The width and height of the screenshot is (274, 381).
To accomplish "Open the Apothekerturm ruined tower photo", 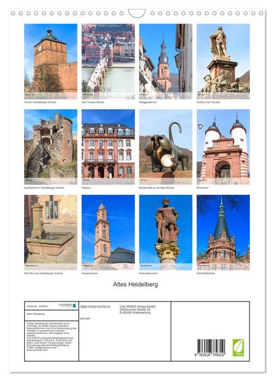I will 51,147.
